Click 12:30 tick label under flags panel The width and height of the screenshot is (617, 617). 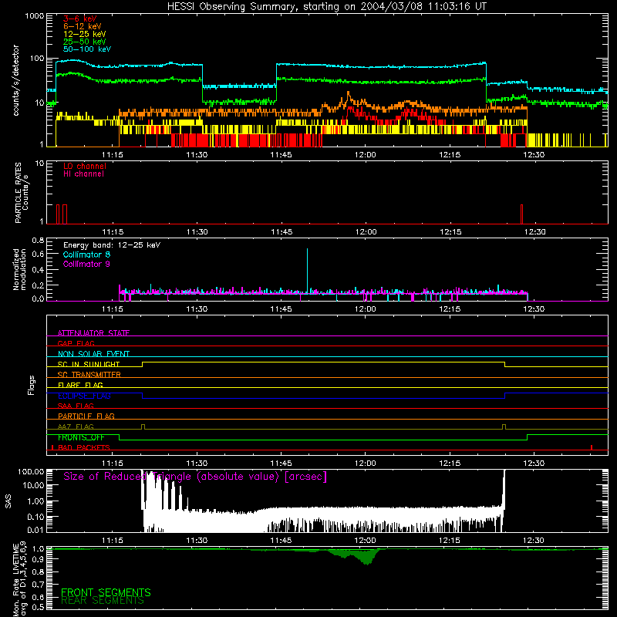point(534,464)
